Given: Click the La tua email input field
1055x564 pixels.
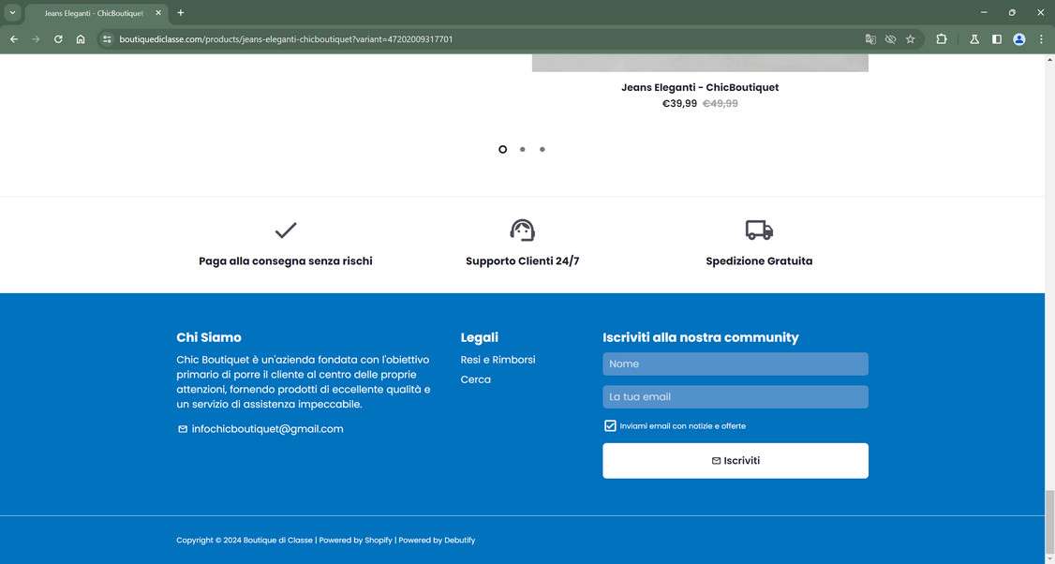Looking at the screenshot, I should click(x=736, y=396).
